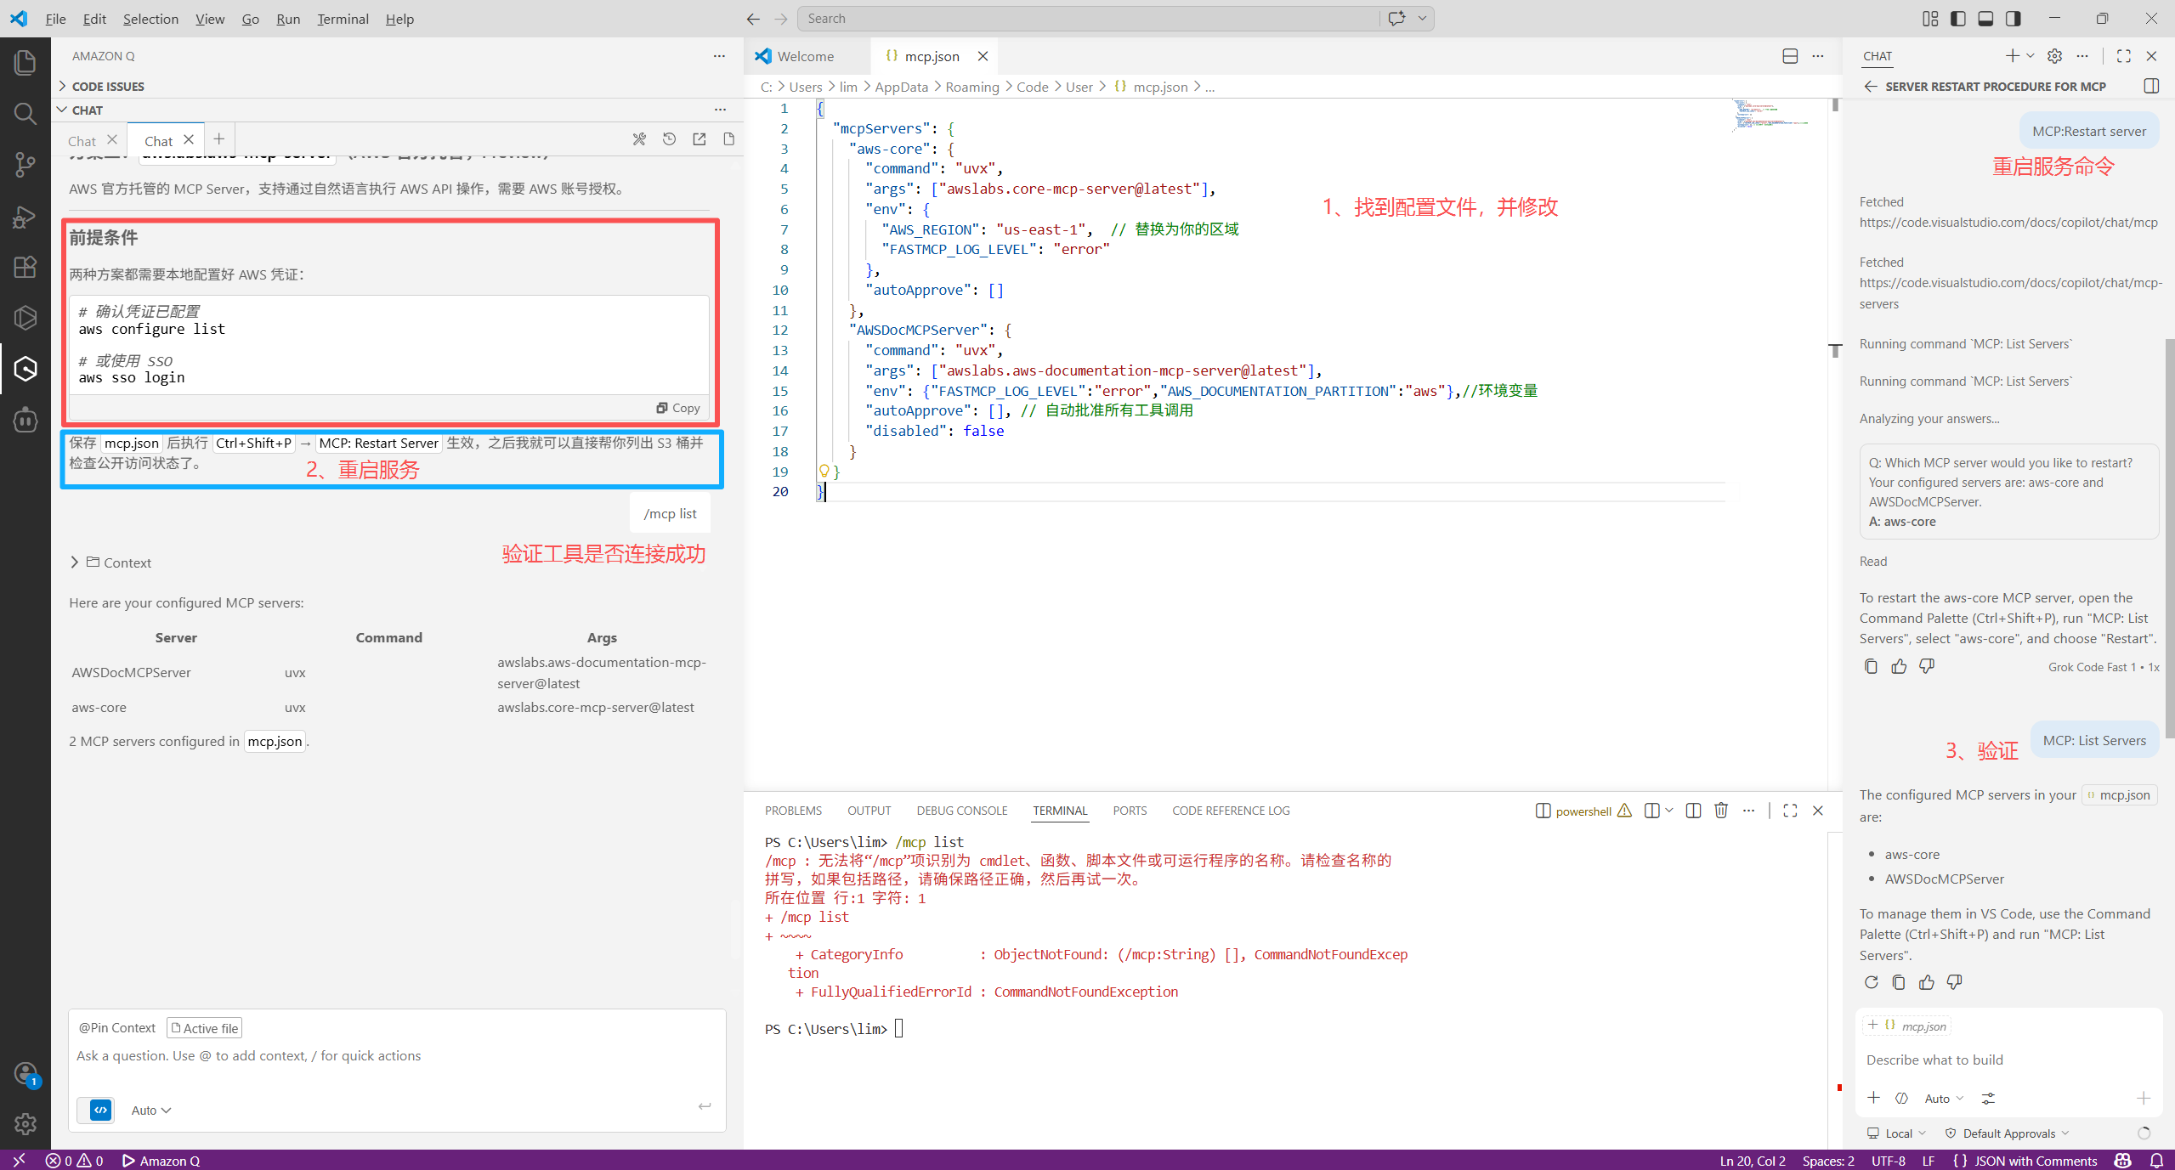Kill terminal with trash icon
2175x1170 pixels.
pos(1720,811)
